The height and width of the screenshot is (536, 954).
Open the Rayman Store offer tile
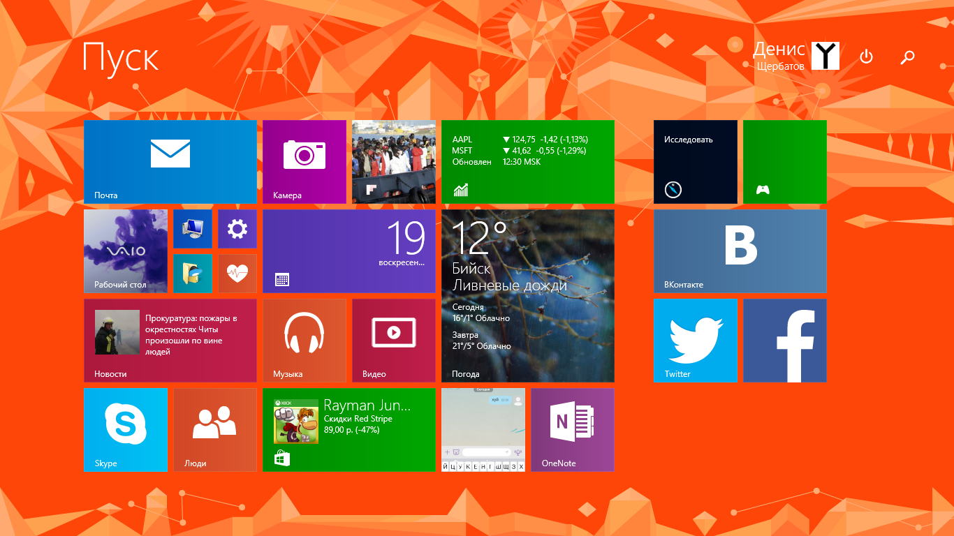point(349,430)
